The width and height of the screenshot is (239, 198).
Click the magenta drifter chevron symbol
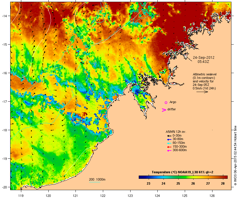pyautogui.click(x=164, y=110)
